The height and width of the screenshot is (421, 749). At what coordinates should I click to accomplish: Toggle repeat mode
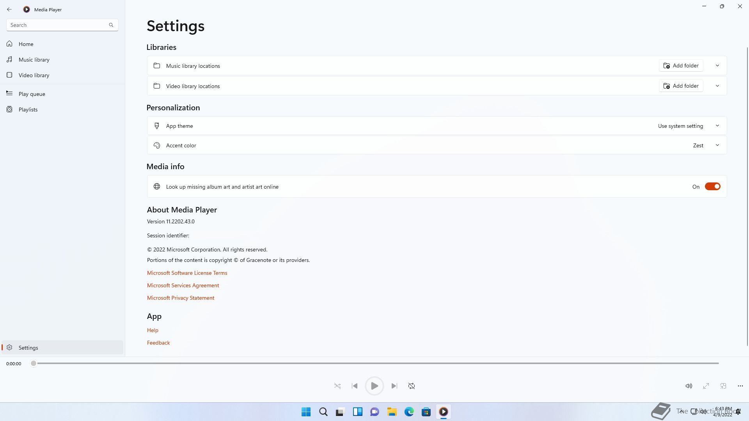pos(412,386)
